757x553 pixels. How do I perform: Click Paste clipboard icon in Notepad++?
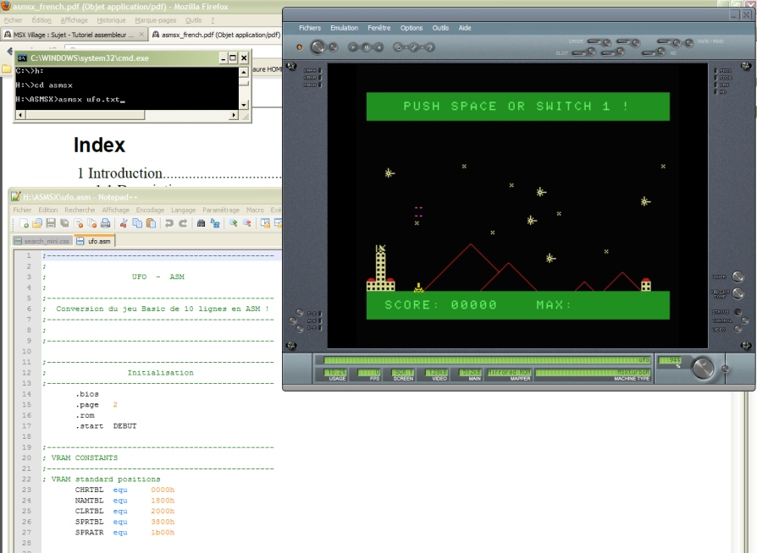[x=151, y=222]
